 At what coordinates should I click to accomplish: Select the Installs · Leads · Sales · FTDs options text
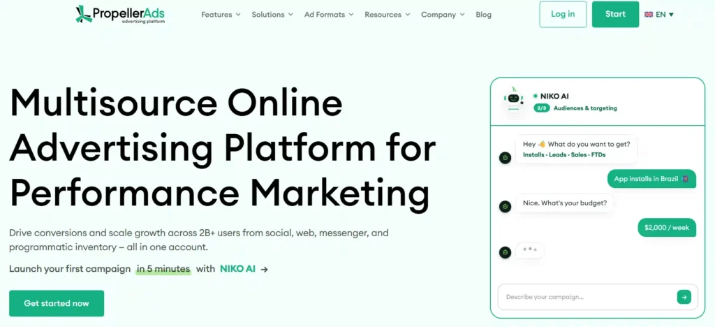click(x=564, y=154)
